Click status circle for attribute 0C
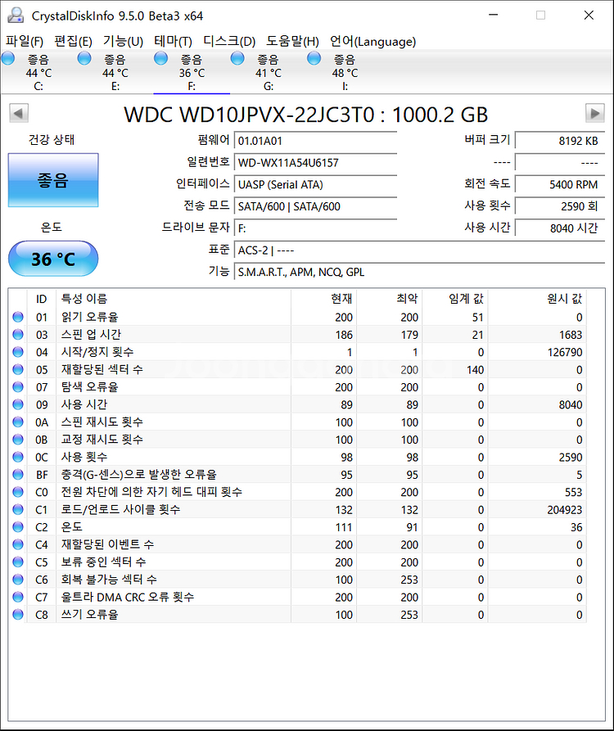The width and height of the screenshot is (614, 731). 18,457
